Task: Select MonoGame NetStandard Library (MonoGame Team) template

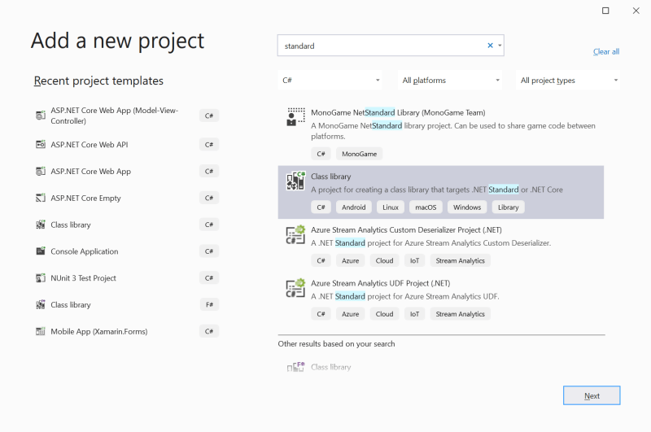Action: coord(441,133)
